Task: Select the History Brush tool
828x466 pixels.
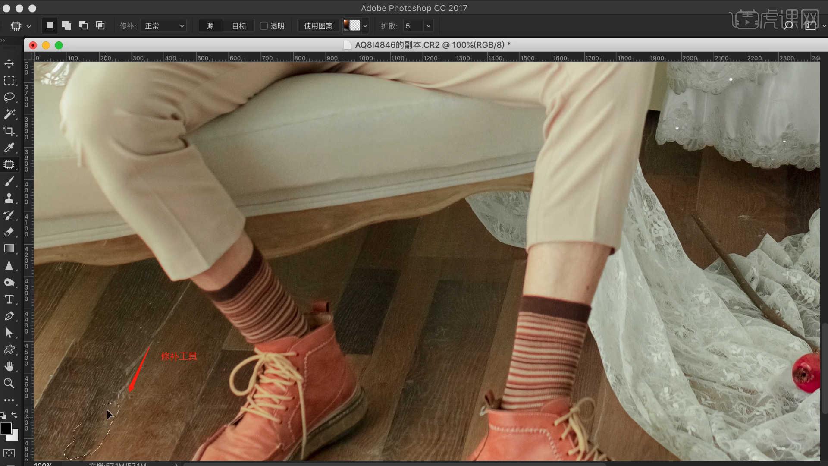Action: (x=9, y=215)
